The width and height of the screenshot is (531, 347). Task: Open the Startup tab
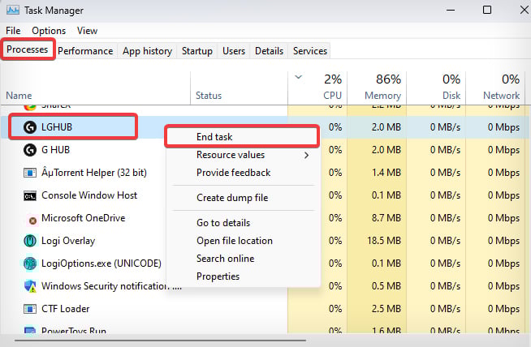[x=197, y=51]
